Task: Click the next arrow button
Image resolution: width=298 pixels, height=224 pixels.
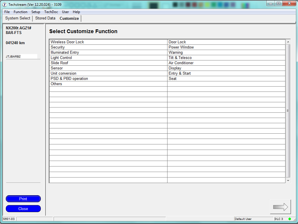Action: (280, 207)
